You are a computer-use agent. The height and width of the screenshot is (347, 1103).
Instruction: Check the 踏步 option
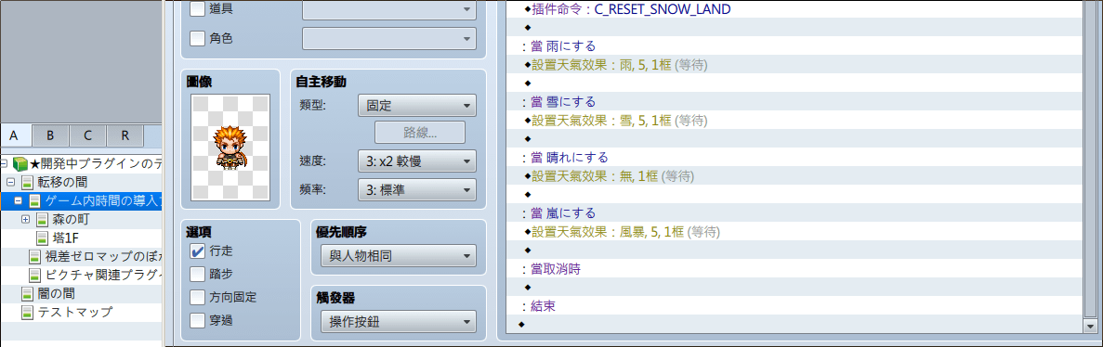coord(198,274)
